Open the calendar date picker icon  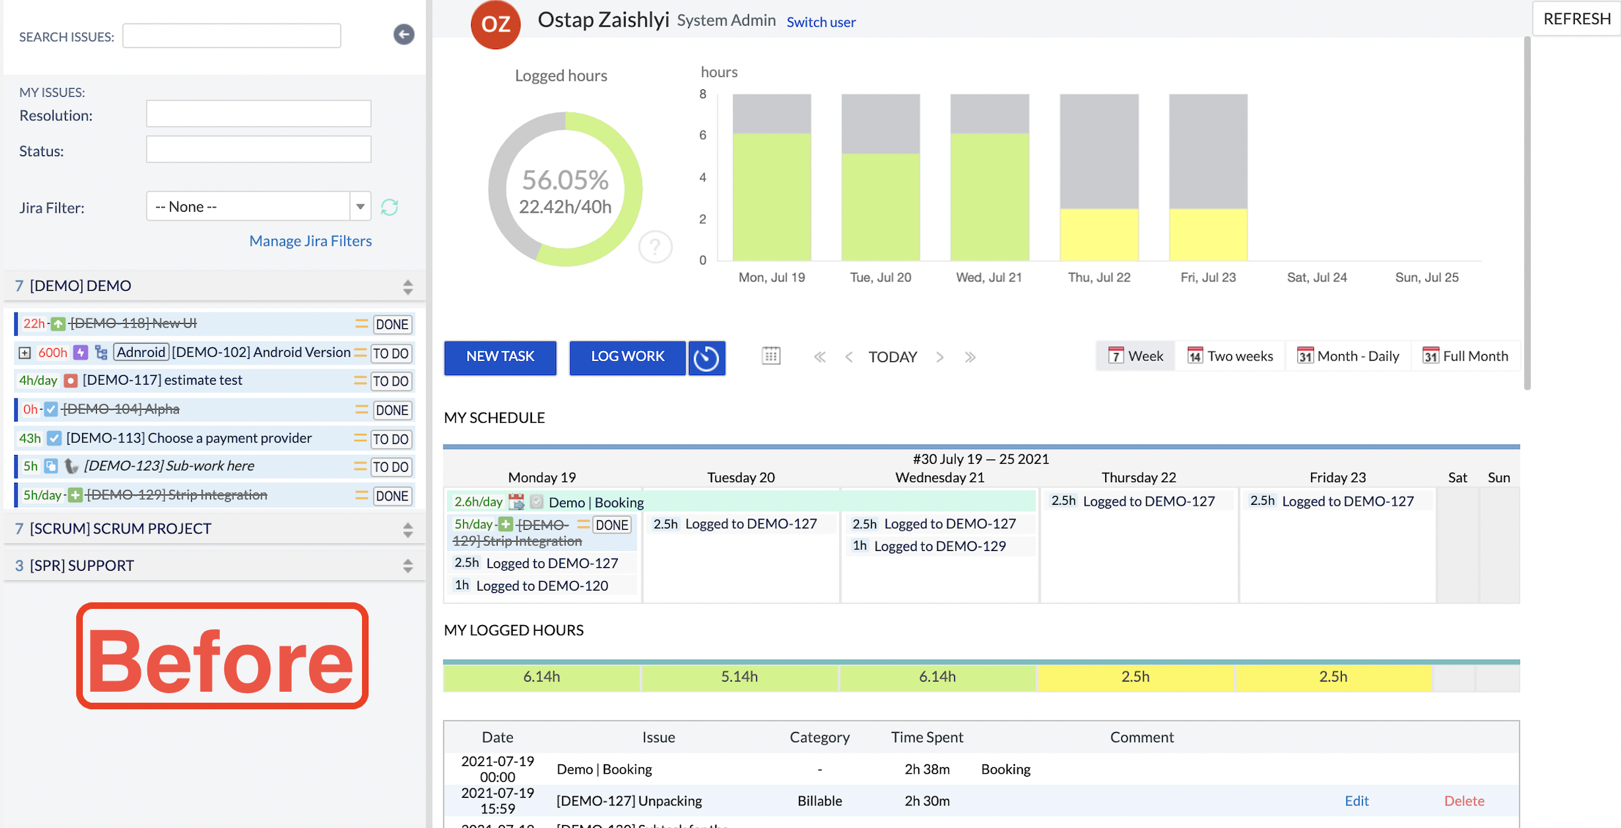coord(771,356)
